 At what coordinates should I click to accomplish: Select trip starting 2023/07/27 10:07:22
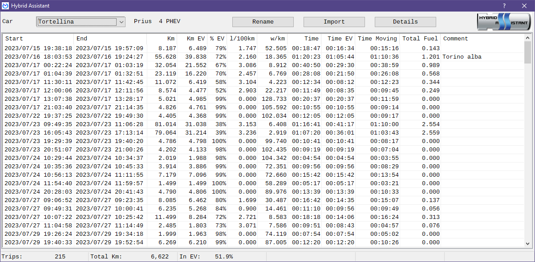263,217
